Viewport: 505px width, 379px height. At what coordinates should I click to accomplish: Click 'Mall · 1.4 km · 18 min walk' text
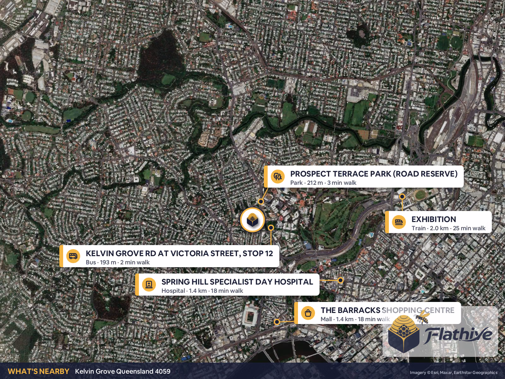click(x=355, y=319)
